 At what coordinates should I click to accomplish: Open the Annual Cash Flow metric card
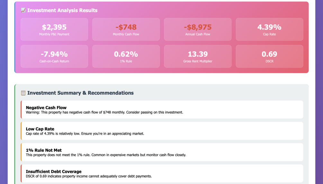(198, 30)
